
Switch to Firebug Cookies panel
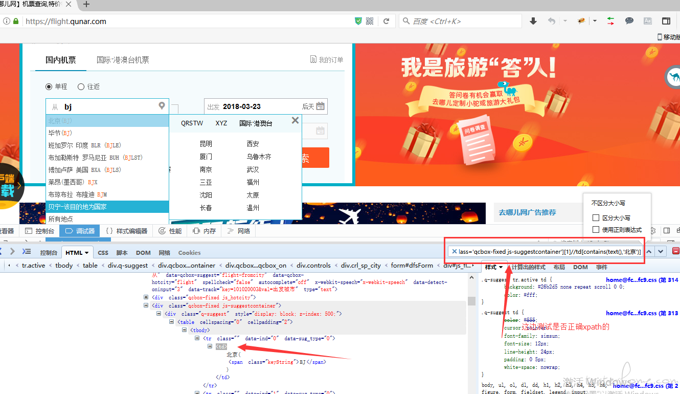pyautogui.click(x=189, y=252)
